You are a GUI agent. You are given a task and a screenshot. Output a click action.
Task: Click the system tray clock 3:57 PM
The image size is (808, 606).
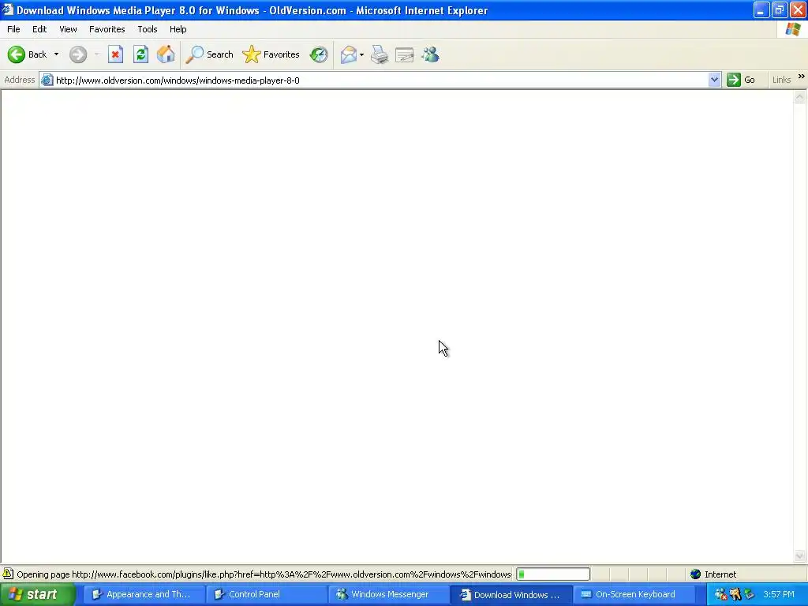(x=779, y=595)
